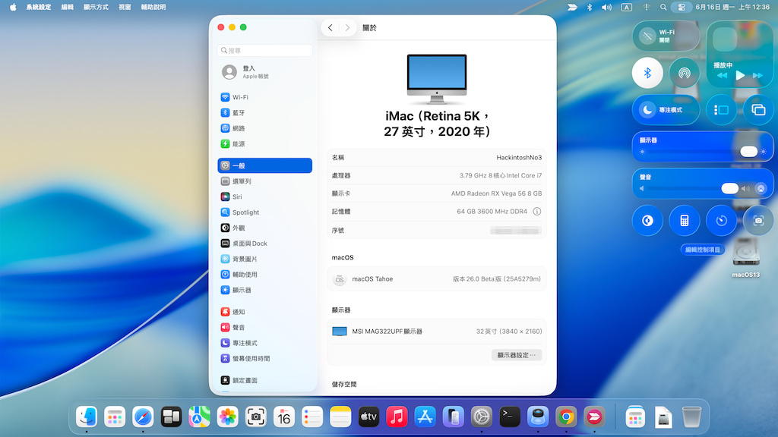Launch Safari from the Dock
778x437 pixels.
tap(143, 417)
